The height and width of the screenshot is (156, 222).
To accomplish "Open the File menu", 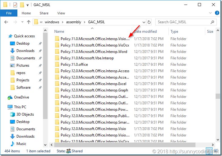I will click(x=9, y=13).
